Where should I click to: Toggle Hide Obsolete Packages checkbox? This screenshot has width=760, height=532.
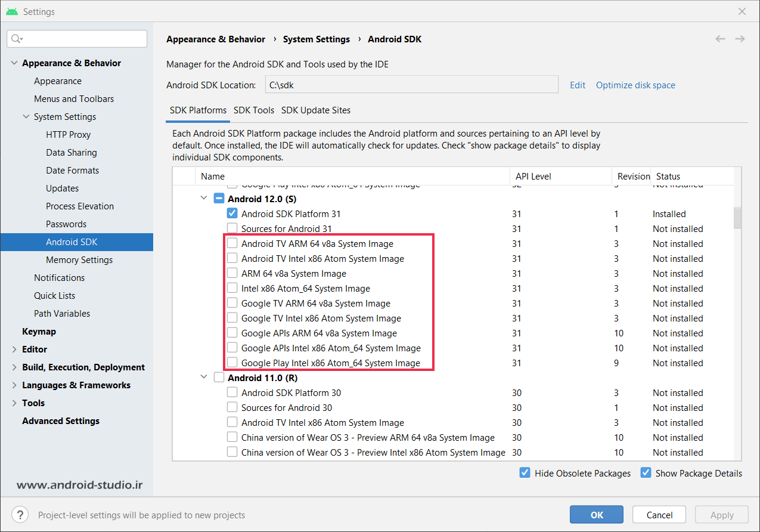pyautogui.click(x=525, y=473)
